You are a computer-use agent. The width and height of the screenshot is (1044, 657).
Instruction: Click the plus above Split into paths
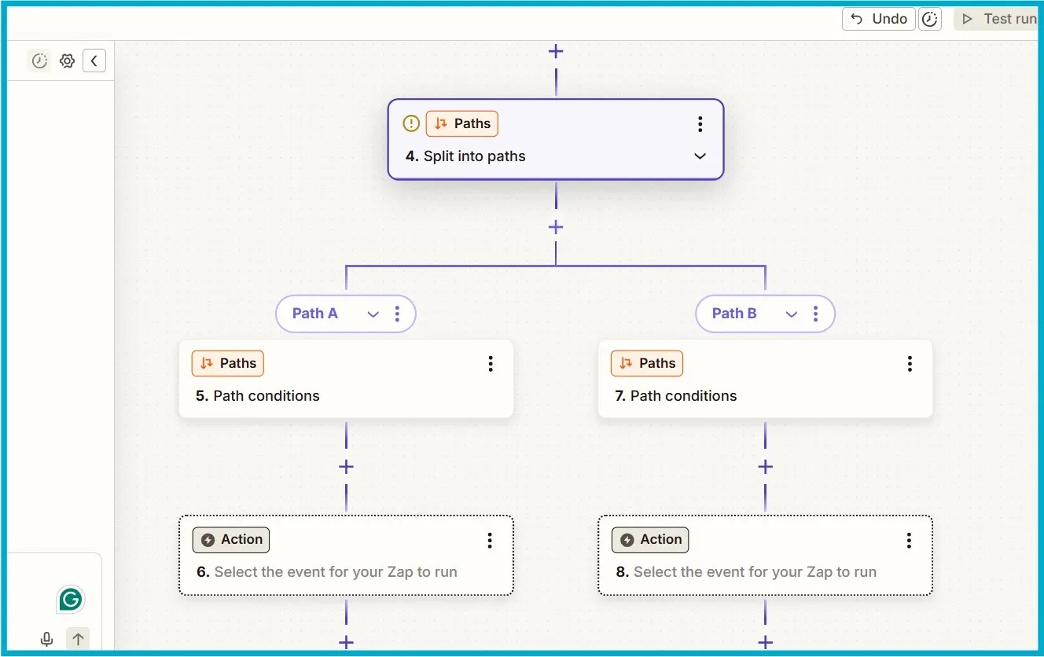[556, 51]
